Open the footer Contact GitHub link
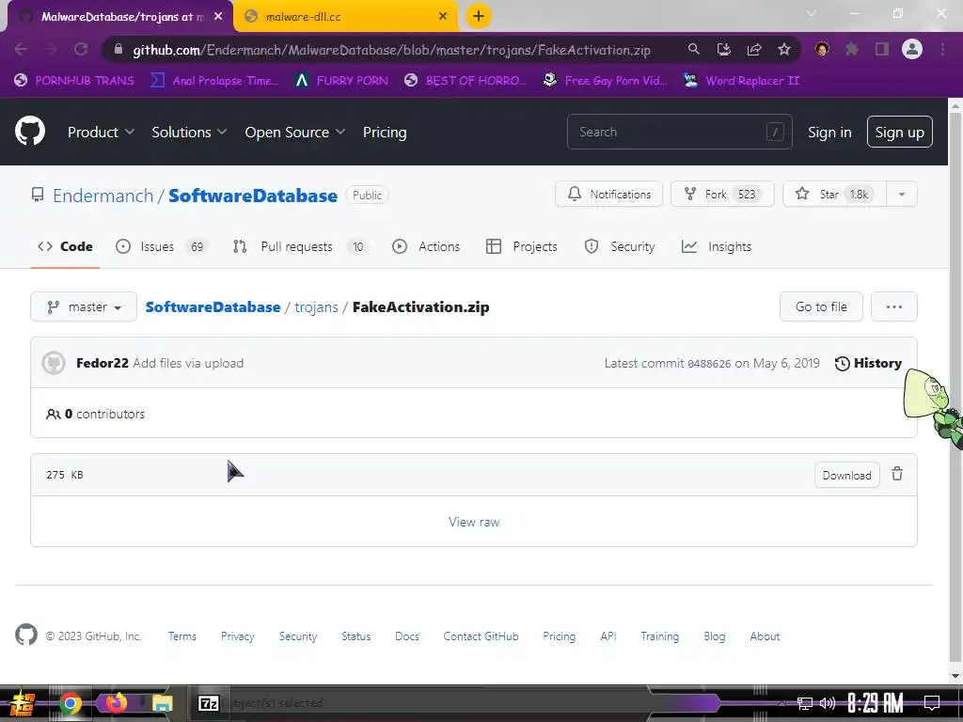The image size is (963, 722). pyautogui.click(x=481, y=636)
